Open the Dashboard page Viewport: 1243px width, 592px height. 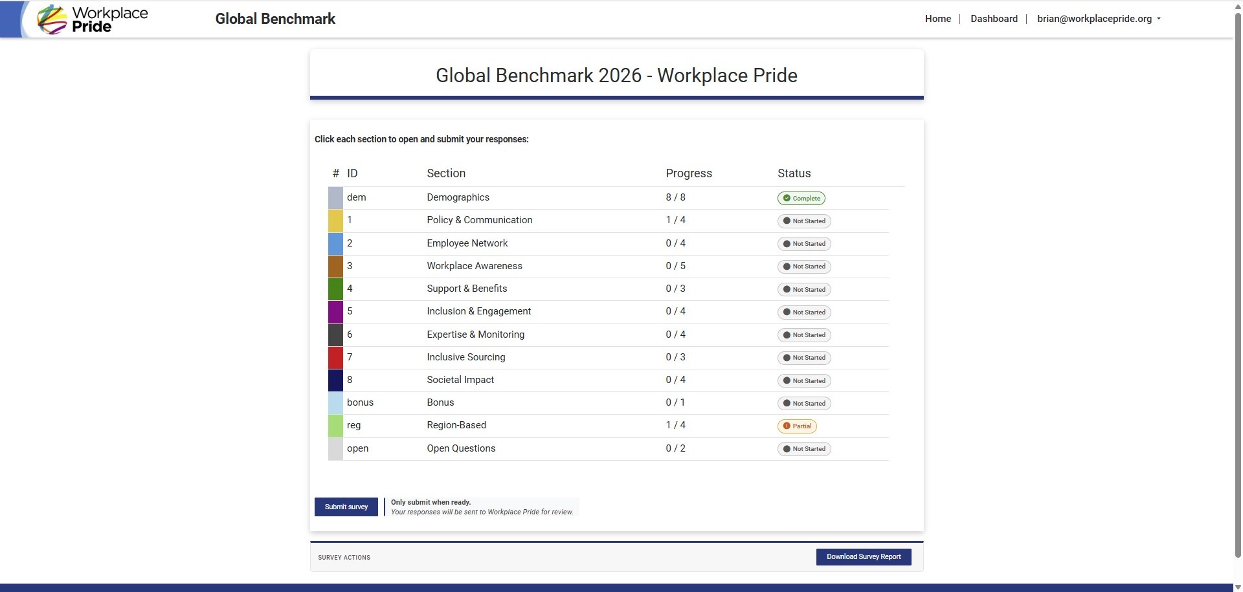tap(994, 19)
